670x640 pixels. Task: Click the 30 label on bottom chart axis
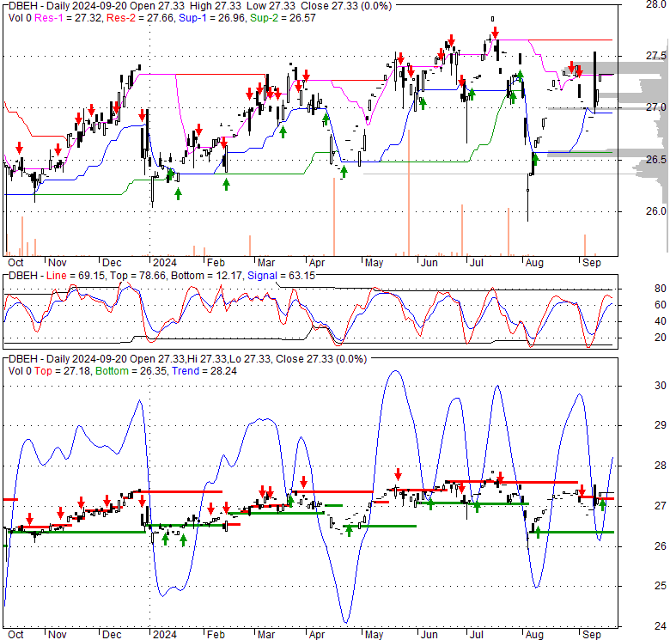(x=661, y=386)
